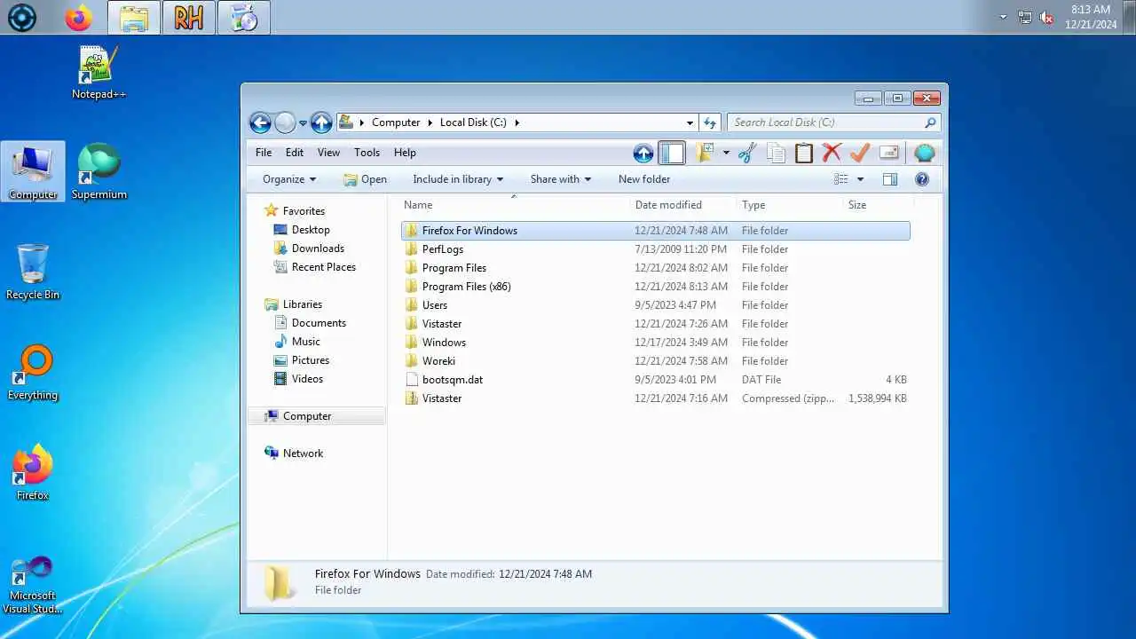Expand the arrow after Local Disk (C:) in the breadcrumb

point(517,122)
